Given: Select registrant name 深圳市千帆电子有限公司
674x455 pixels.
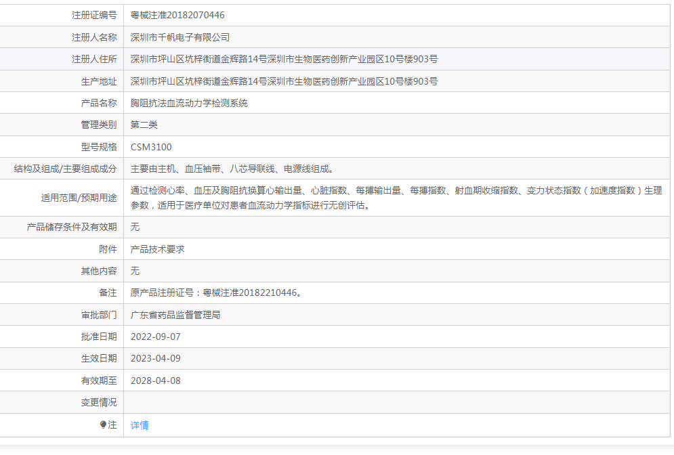Looking at the screenshot, I should coord(180,37).
